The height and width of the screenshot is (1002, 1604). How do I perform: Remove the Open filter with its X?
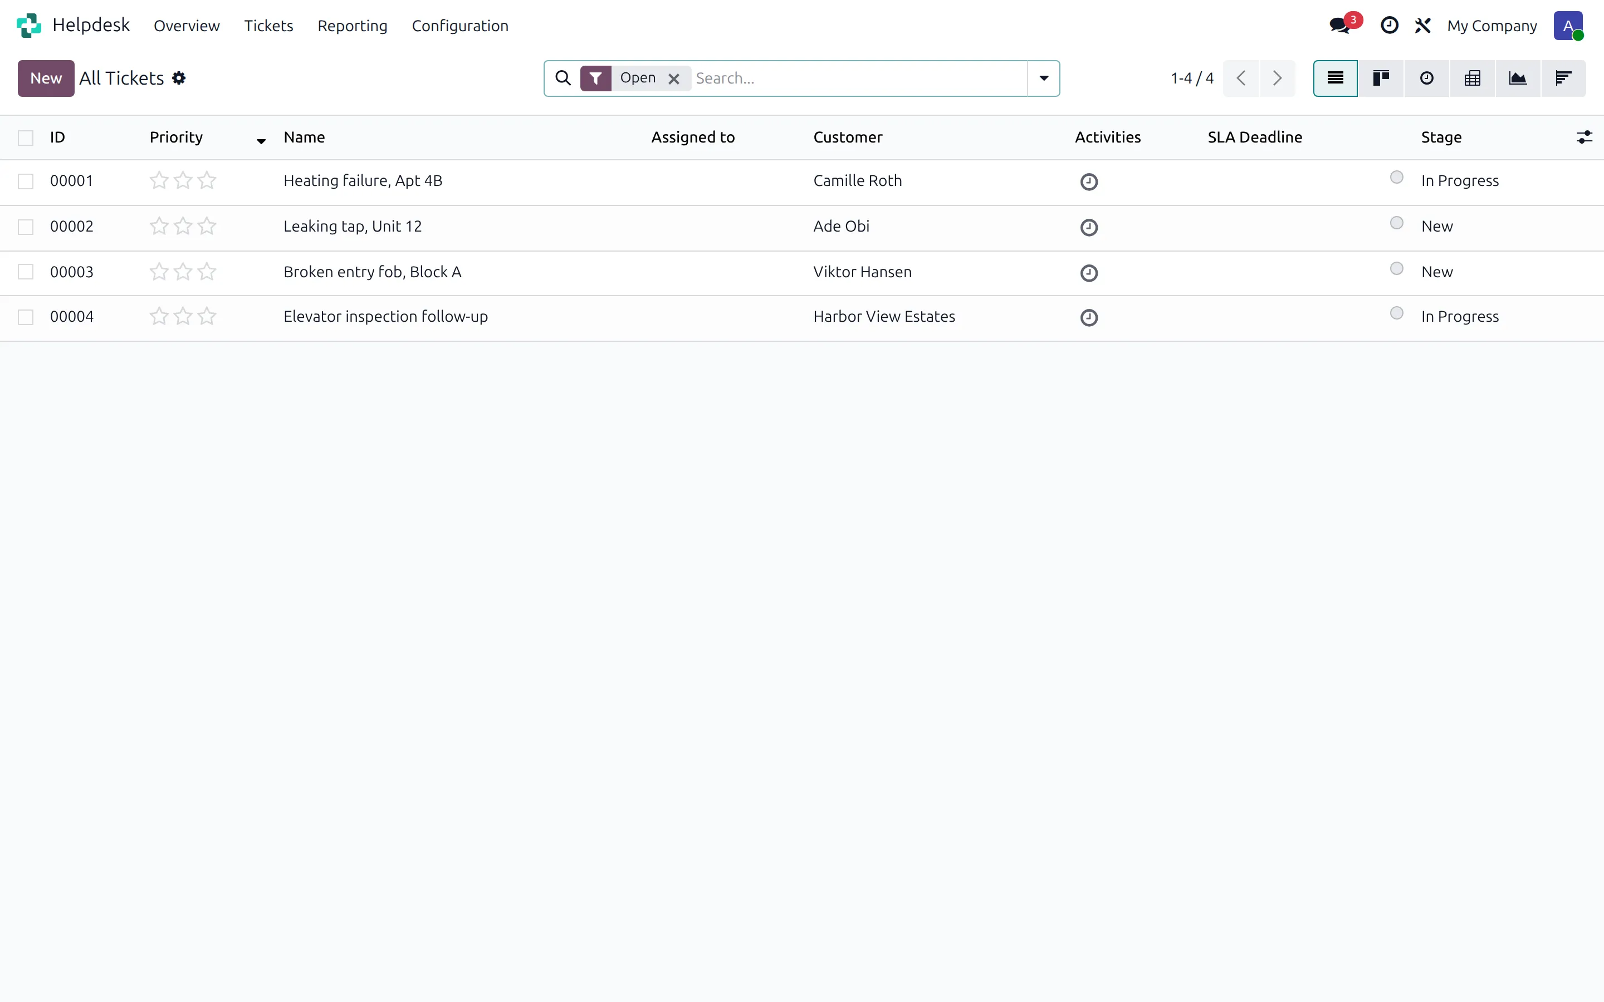[x=674, y=79]
